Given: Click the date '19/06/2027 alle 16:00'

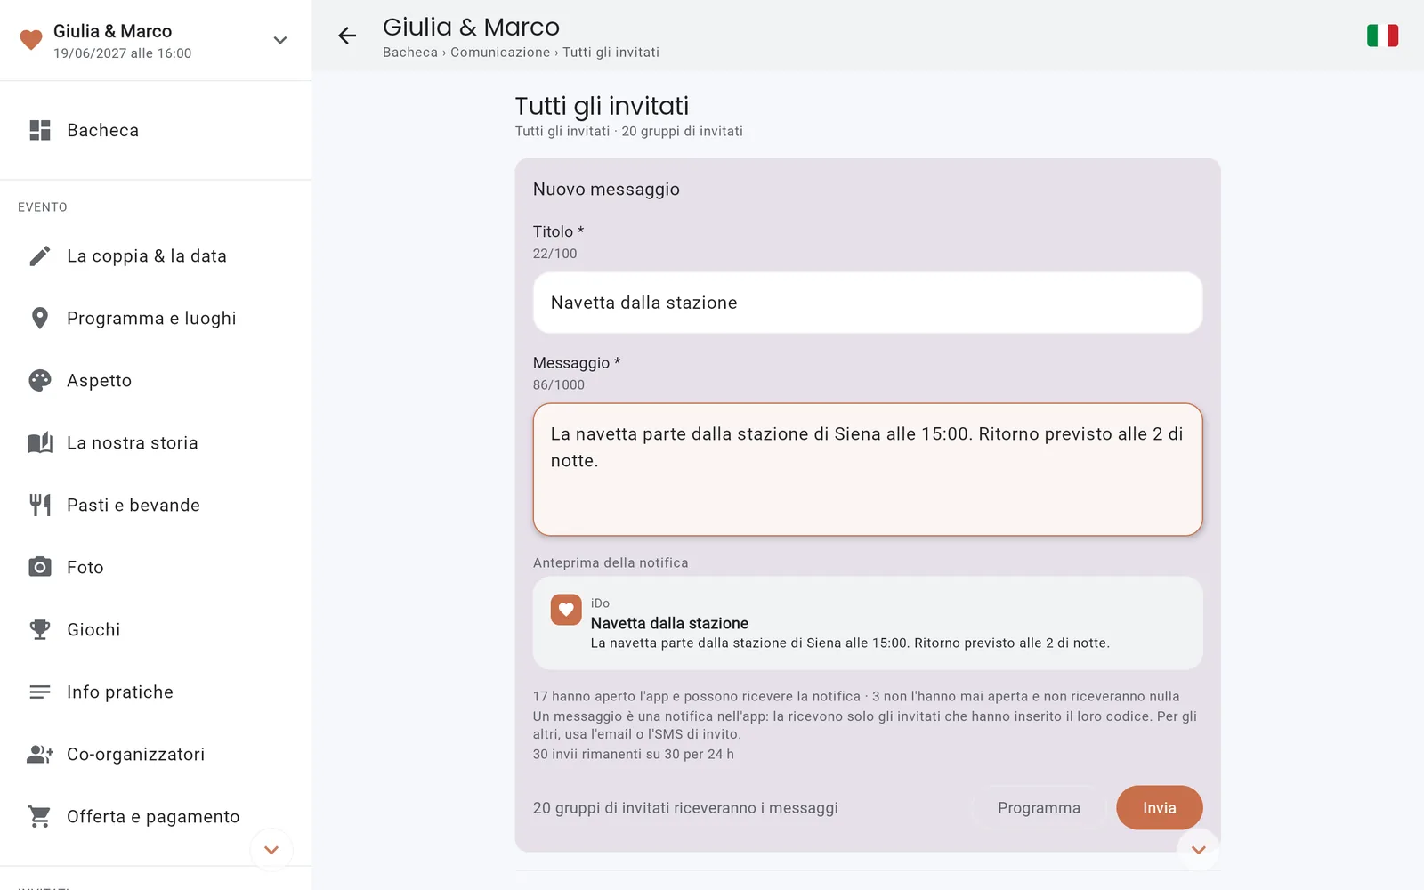Looking at the screenshot, I should [x=123, y=53].
